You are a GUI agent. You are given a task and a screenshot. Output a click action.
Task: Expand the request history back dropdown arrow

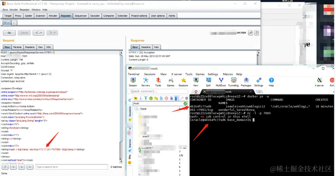(x=41, y=32)
